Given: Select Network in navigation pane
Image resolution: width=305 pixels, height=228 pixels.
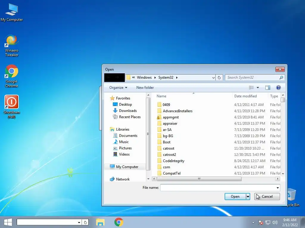Looking at the screenshot, I should point(120,179).
